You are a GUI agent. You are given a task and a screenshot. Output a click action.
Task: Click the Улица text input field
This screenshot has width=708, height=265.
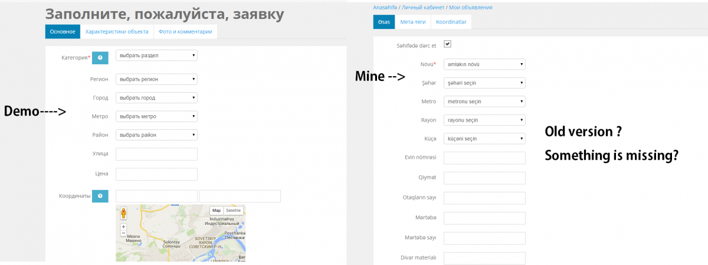[x=156, y=154]
